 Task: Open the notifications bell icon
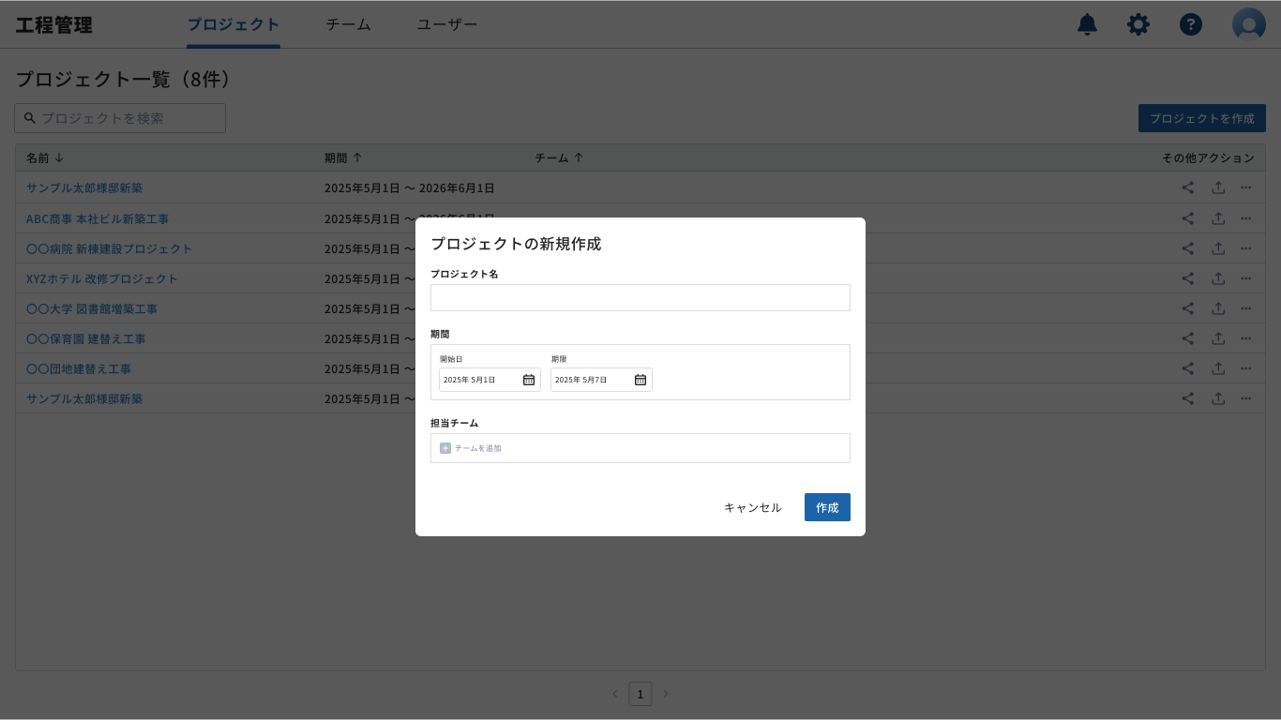point(1087,24)
